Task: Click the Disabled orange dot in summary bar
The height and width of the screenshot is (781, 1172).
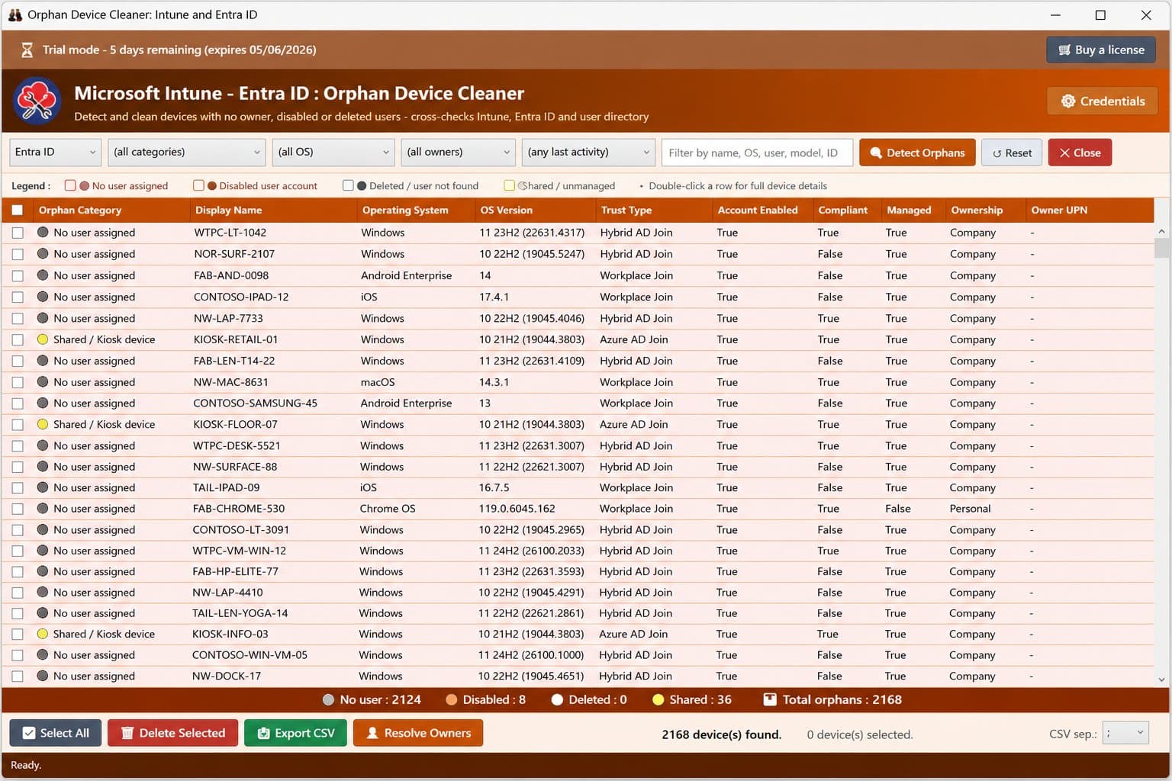Action: 451,699
